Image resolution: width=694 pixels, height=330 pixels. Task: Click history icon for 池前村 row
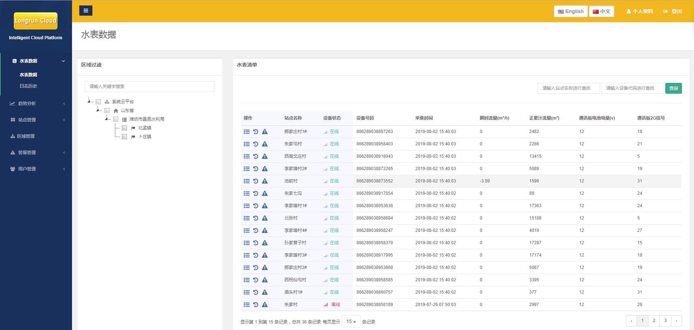(256, 181)
